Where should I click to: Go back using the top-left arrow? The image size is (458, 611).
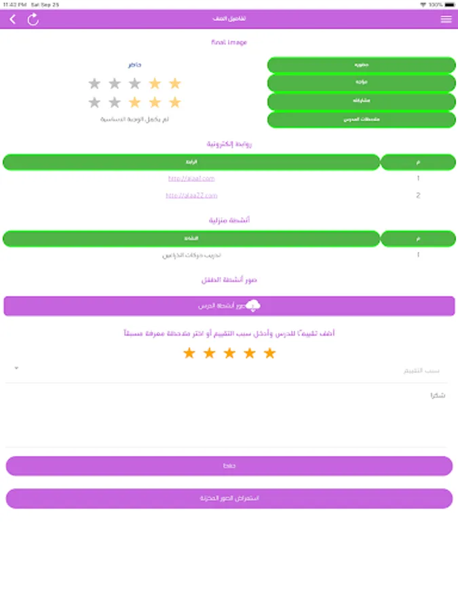[x=13, y=19]
